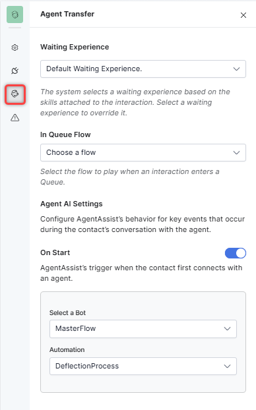Viewport: 256px width, 410px height.
Task: Select the highlighted Agent AI sidebar icon
Action: pyautogui.click(x=15, y=94)
